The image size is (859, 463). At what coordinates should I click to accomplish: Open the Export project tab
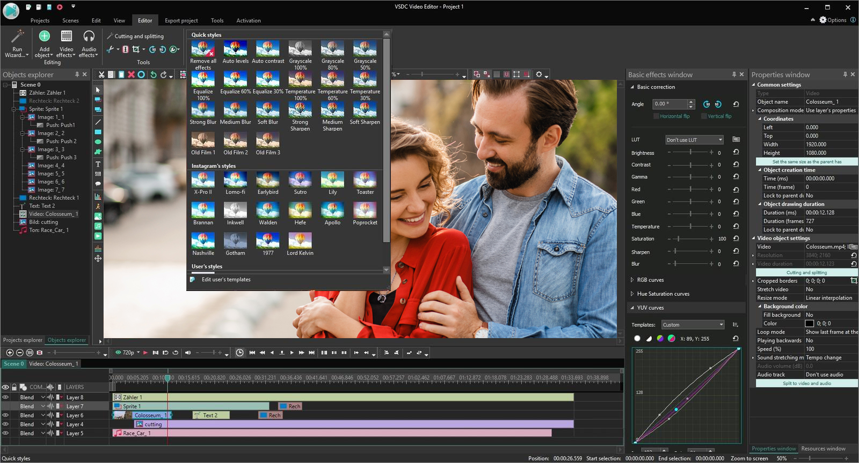[x=181, y=20]
